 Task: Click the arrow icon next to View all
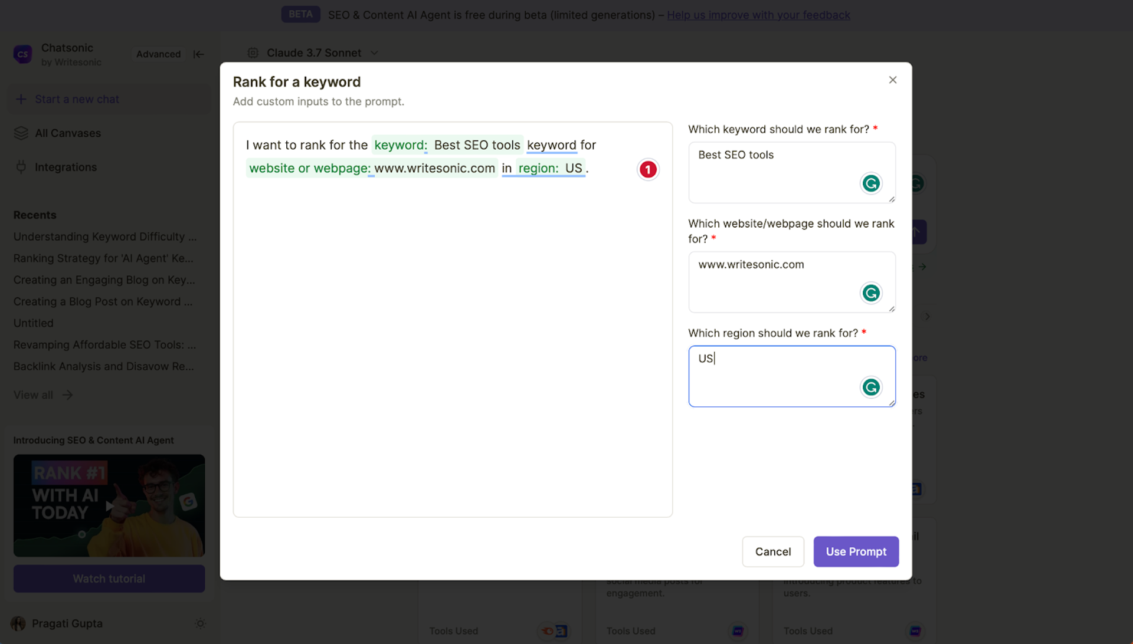coord(67,395)
